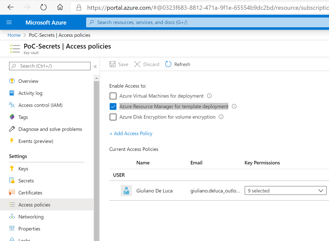Collapse the sidebar with double chevron
Screen dimensions: 329x241
click(x=95, y=66)
